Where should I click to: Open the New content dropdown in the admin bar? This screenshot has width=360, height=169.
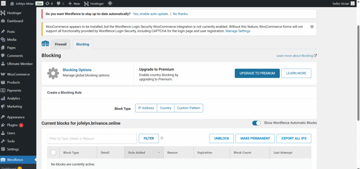pyautogui.click(x=74, y=4)
